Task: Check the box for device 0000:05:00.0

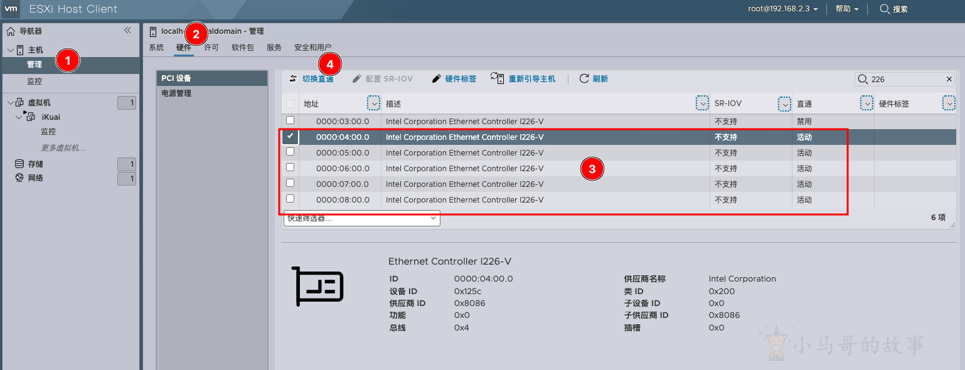Action: [290, 152]
